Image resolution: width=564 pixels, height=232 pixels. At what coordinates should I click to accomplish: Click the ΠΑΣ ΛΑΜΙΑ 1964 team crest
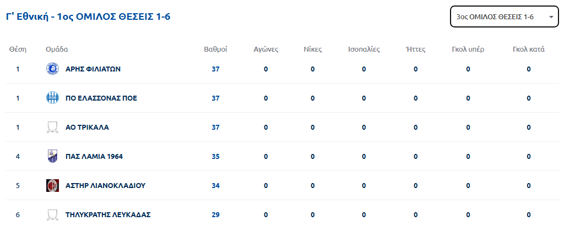pos(52,157)
